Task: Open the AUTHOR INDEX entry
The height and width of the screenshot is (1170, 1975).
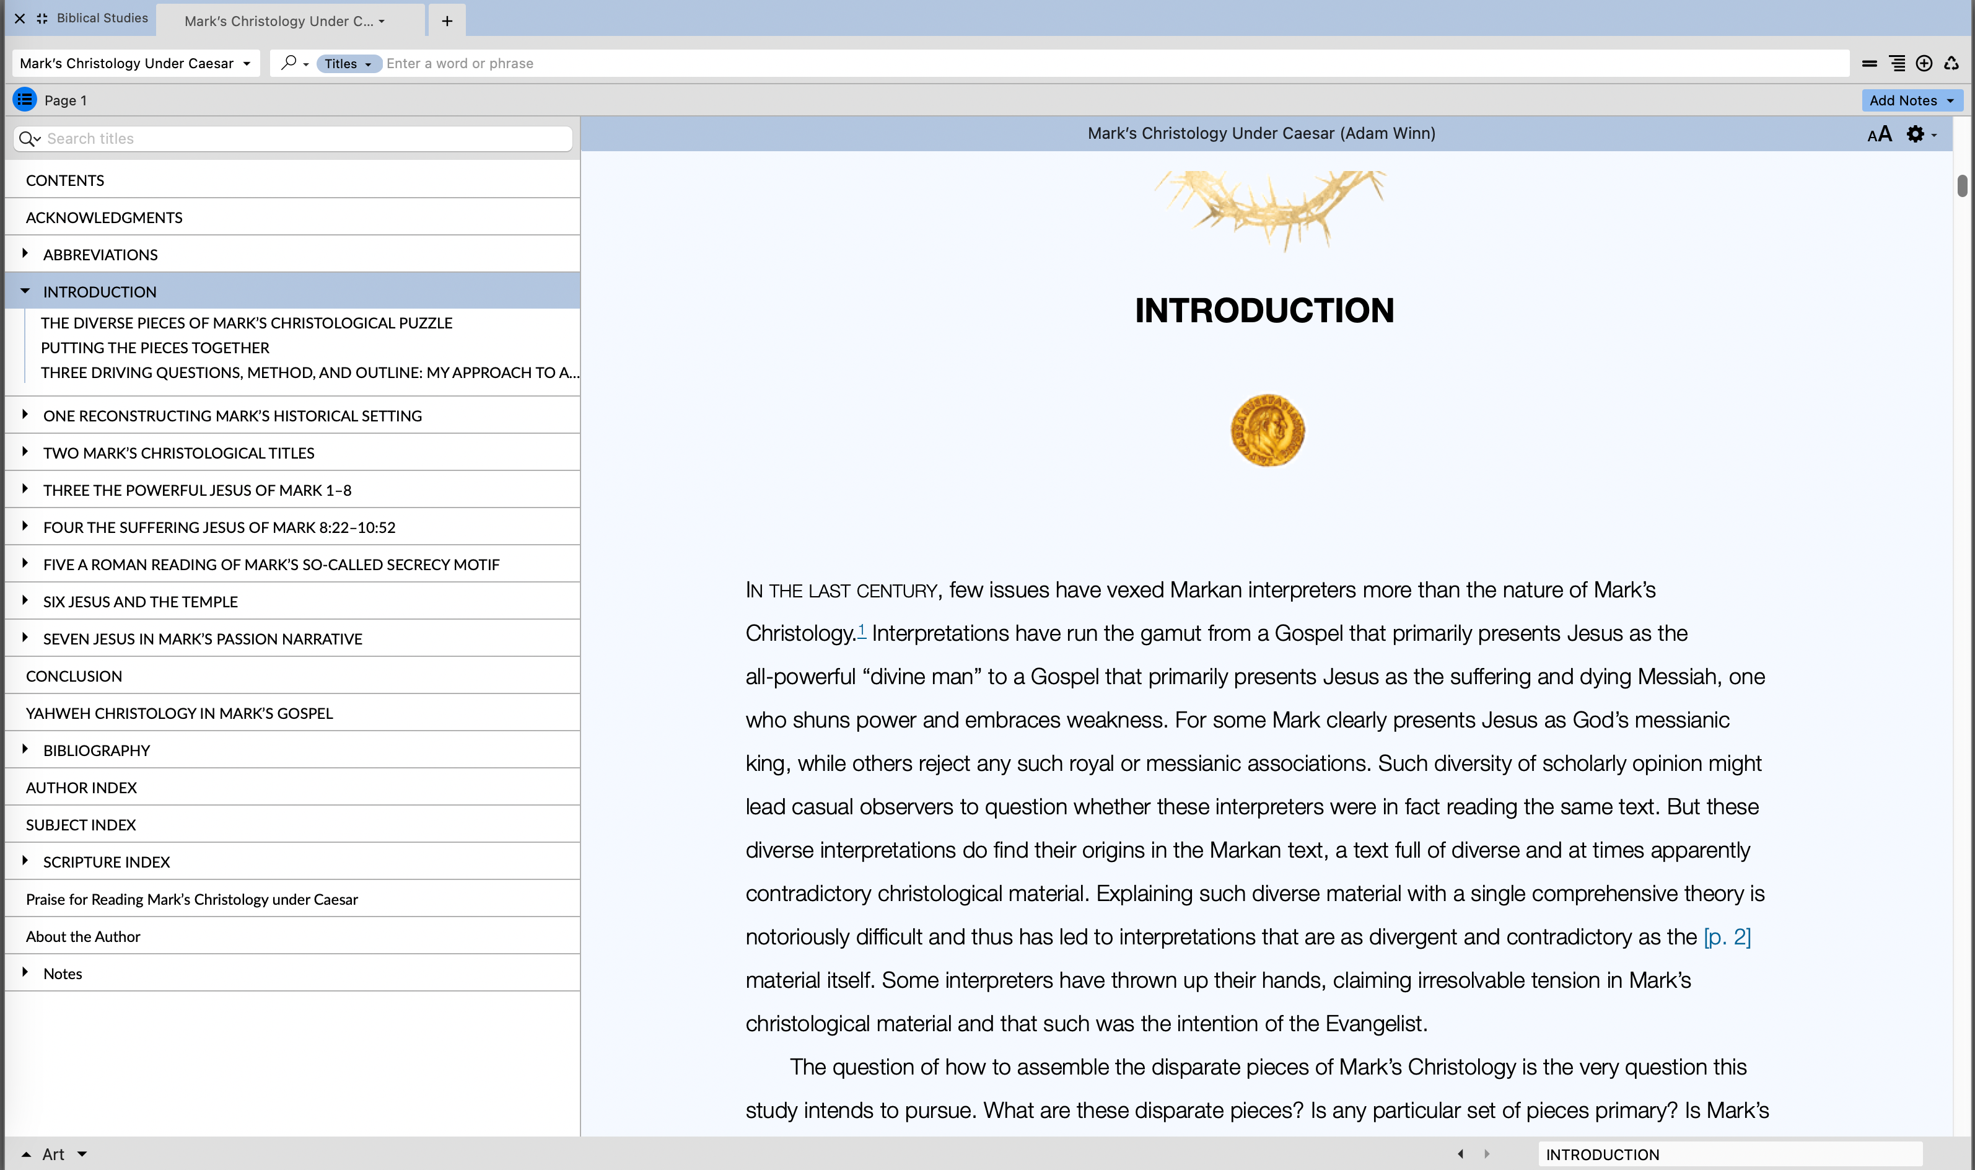Action: coord(292,787)
